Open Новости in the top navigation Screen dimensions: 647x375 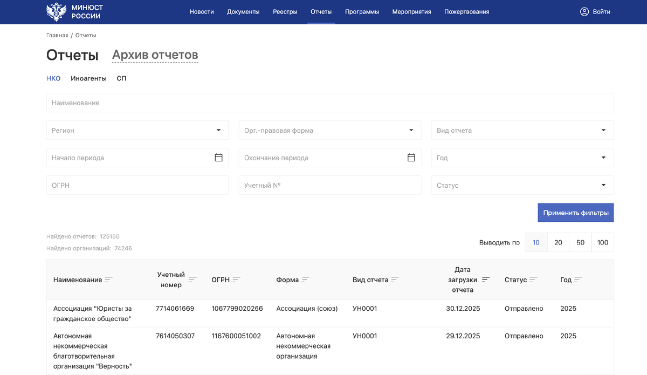202,12
